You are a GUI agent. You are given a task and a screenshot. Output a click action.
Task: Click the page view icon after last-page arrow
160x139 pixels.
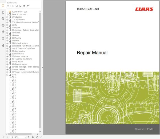point(37,137)
